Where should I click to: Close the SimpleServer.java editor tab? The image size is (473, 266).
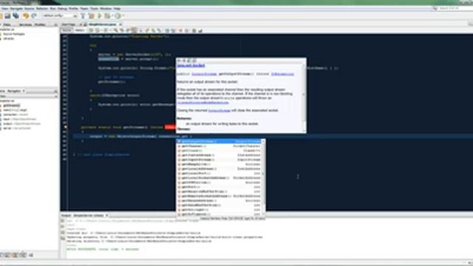pyautogui.click(x=120, y=24)
